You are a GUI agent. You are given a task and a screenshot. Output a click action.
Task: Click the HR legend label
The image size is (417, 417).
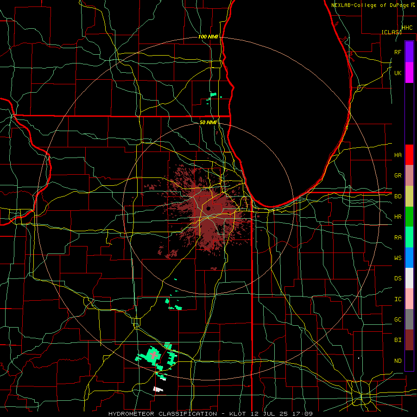click(x=398, y=217)
